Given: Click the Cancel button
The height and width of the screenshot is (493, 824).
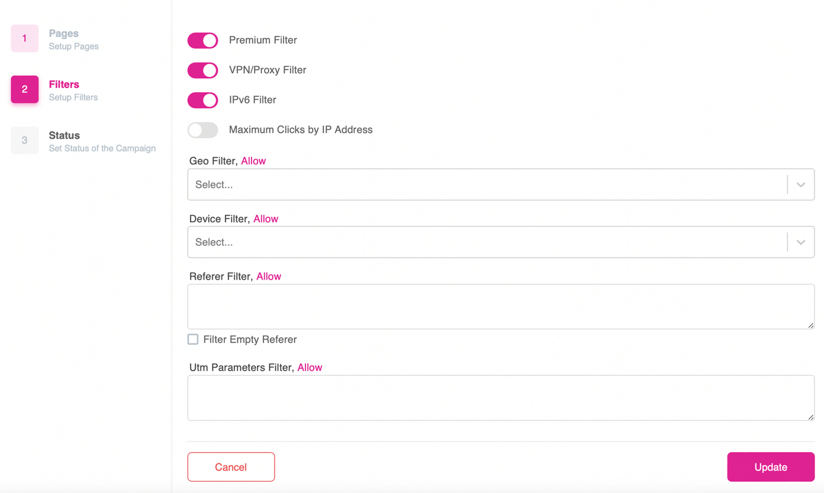Looking at the screenshot, I should [x=231, y=467].
